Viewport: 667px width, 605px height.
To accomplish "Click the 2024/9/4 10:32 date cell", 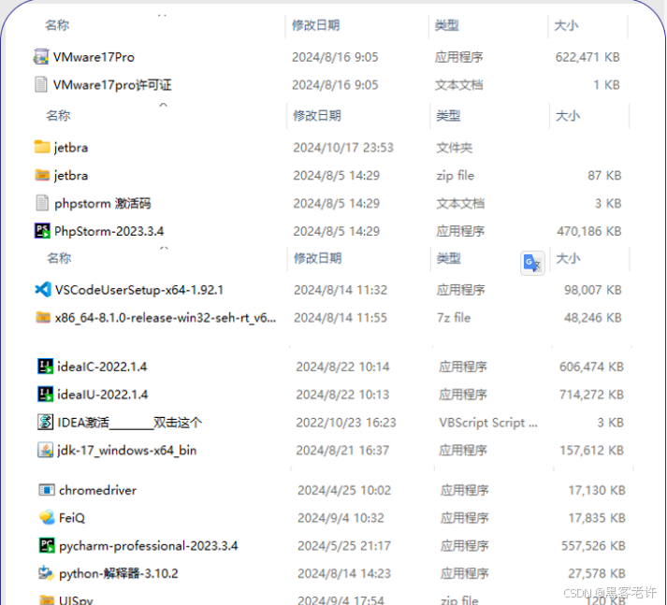I will pyautogui.click(x=341, y=518).
